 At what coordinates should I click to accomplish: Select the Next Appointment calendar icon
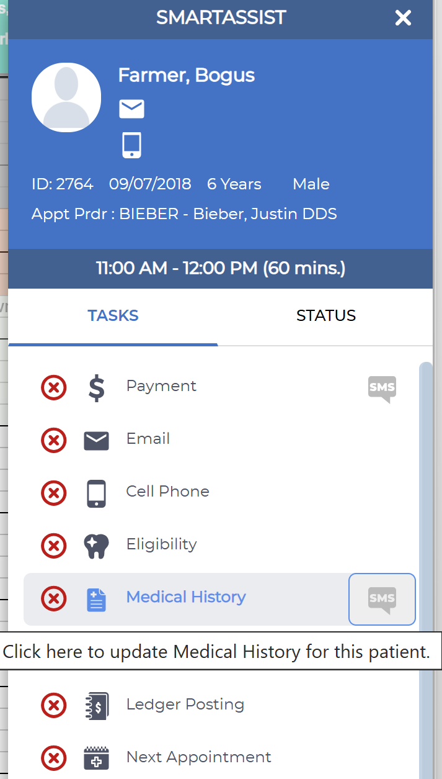tap(97, 757)
